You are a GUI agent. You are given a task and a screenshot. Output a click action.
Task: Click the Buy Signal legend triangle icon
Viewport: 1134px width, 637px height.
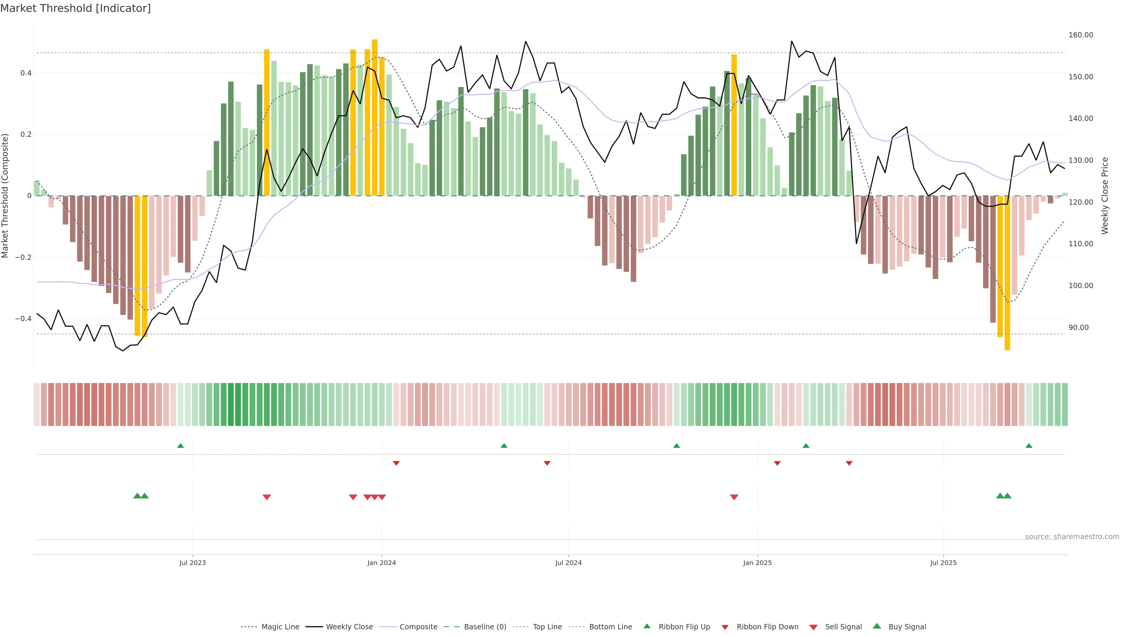(x=876, y=626)
